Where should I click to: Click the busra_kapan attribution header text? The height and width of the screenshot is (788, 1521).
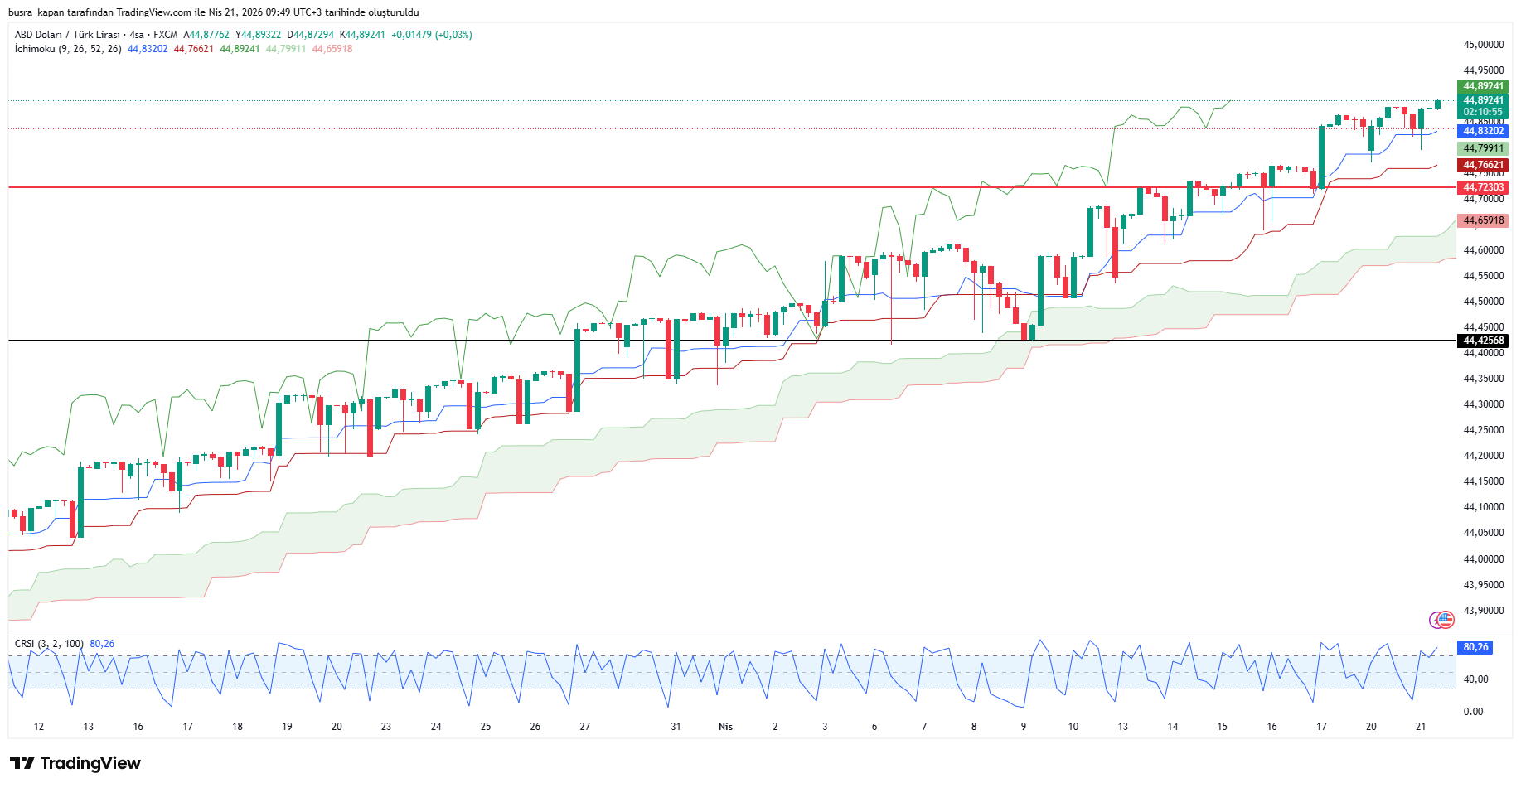pyautogui.click(x=213, y=12)
